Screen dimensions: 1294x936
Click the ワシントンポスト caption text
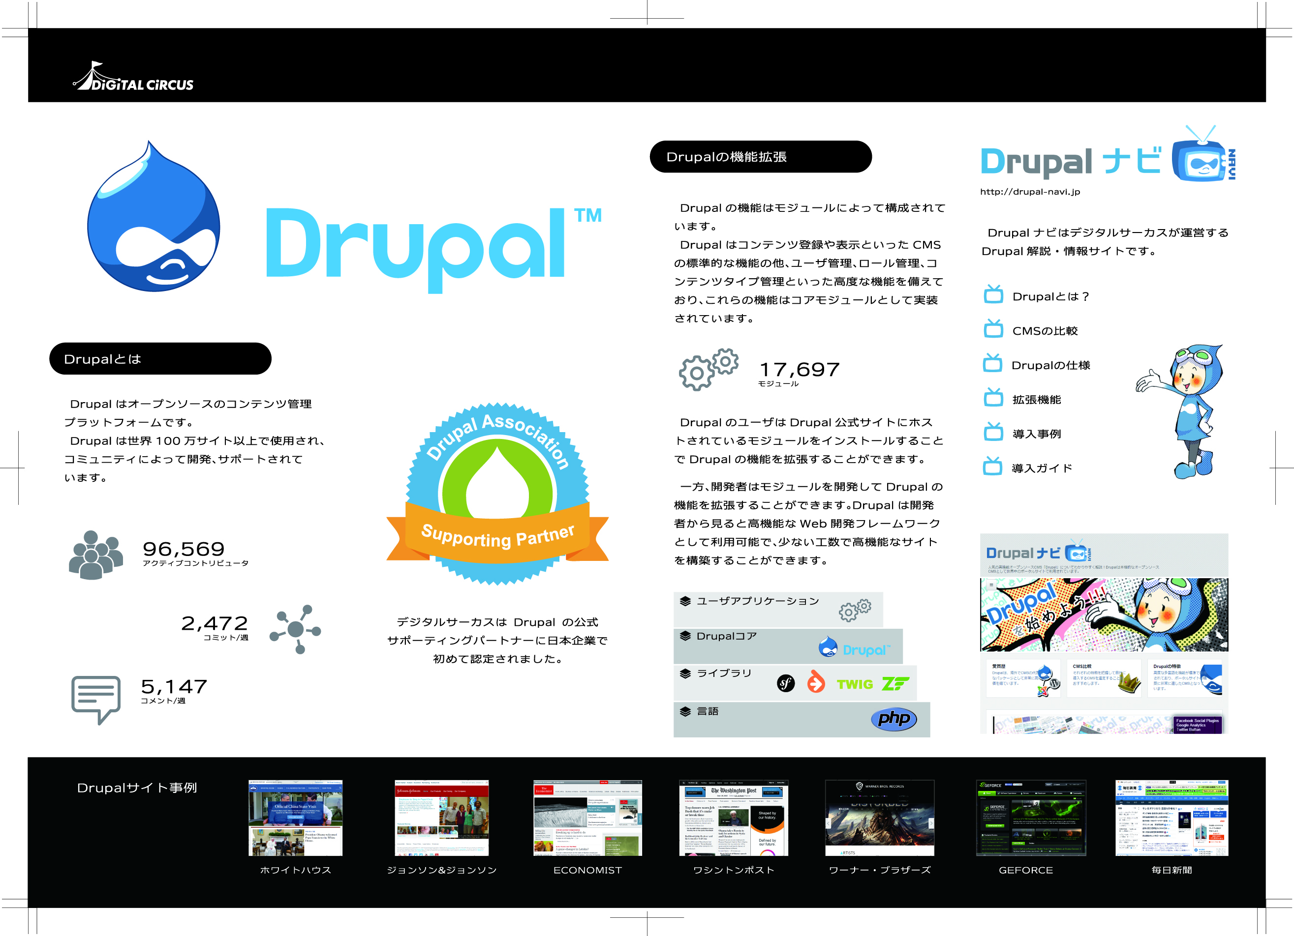click(734, 870)
